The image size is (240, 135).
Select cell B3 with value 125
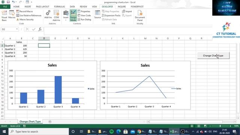[x=21, y=49]
